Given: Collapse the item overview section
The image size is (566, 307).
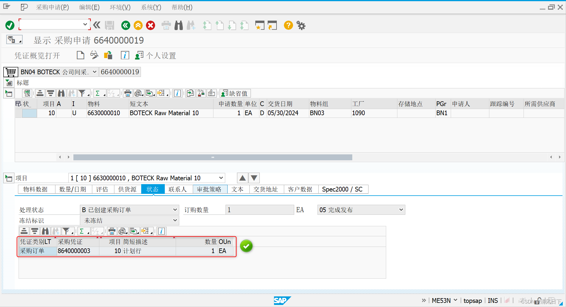Looking at the screenshot, I should [9, 94].
